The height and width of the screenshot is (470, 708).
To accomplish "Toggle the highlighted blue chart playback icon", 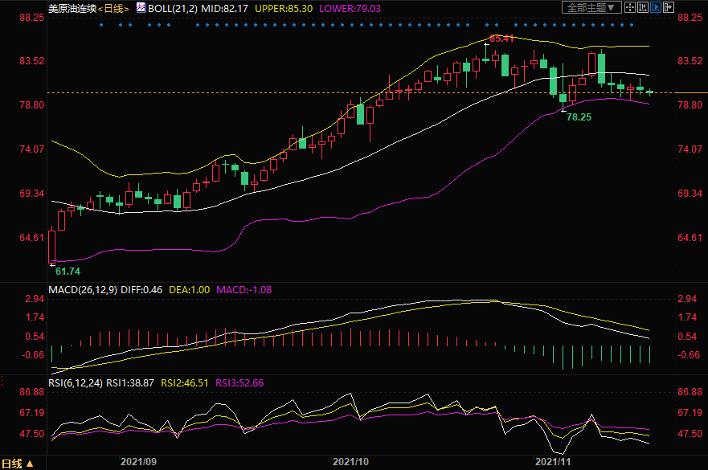I will (x=656, y=7).
